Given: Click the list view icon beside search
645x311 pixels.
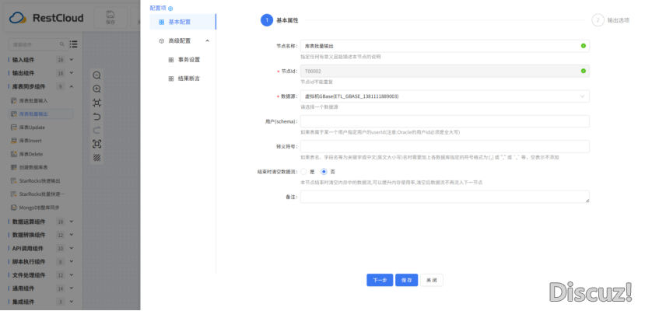Looking at the screenshot, I should 74,44.
